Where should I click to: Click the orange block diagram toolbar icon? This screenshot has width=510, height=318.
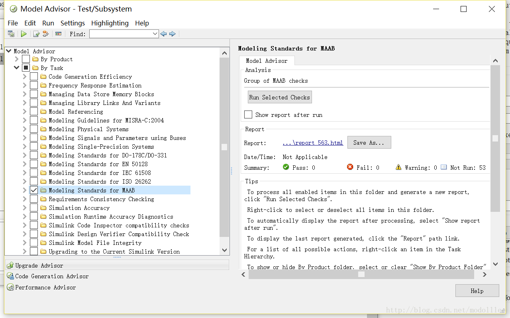[x=45, y=34]
